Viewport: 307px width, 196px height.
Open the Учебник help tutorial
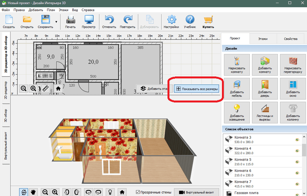[190, 21]
